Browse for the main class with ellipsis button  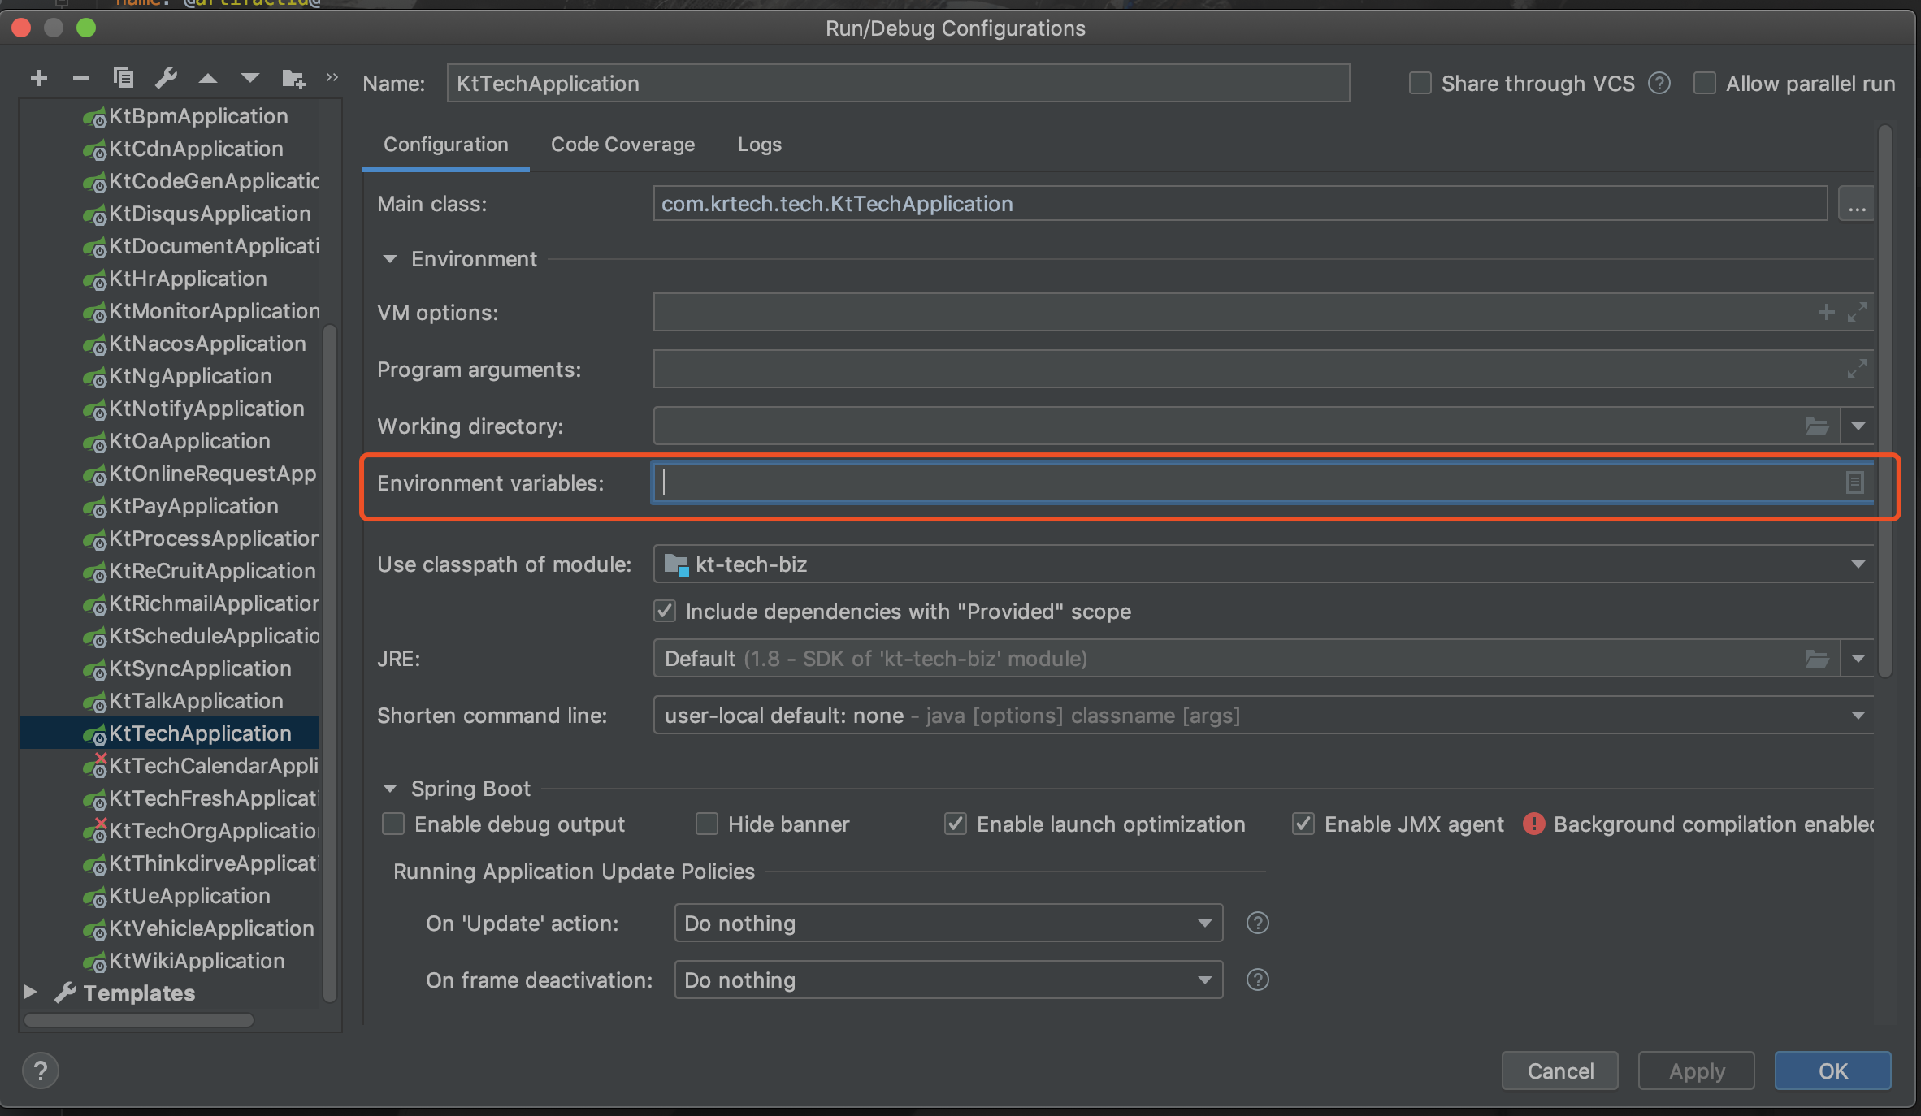coord(1857,204)
